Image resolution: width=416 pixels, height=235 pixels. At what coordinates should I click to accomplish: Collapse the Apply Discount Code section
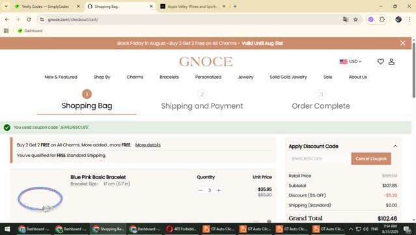[x=395, y=146]
